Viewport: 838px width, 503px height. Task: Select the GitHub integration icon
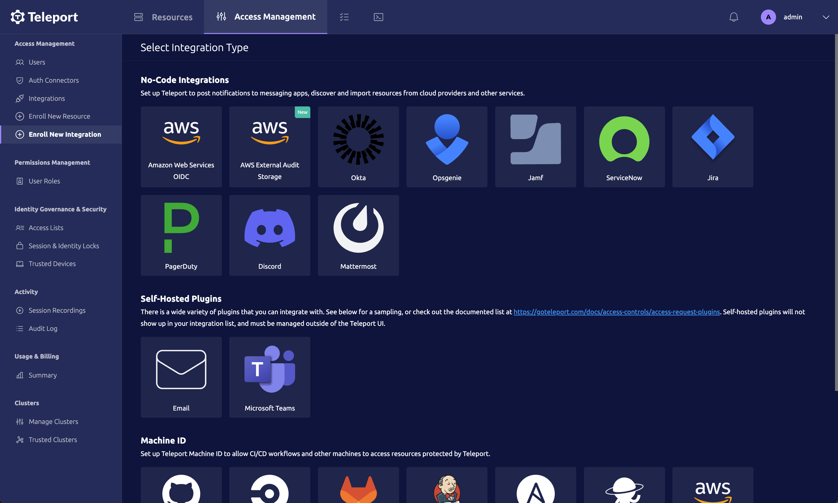point(181,489)
